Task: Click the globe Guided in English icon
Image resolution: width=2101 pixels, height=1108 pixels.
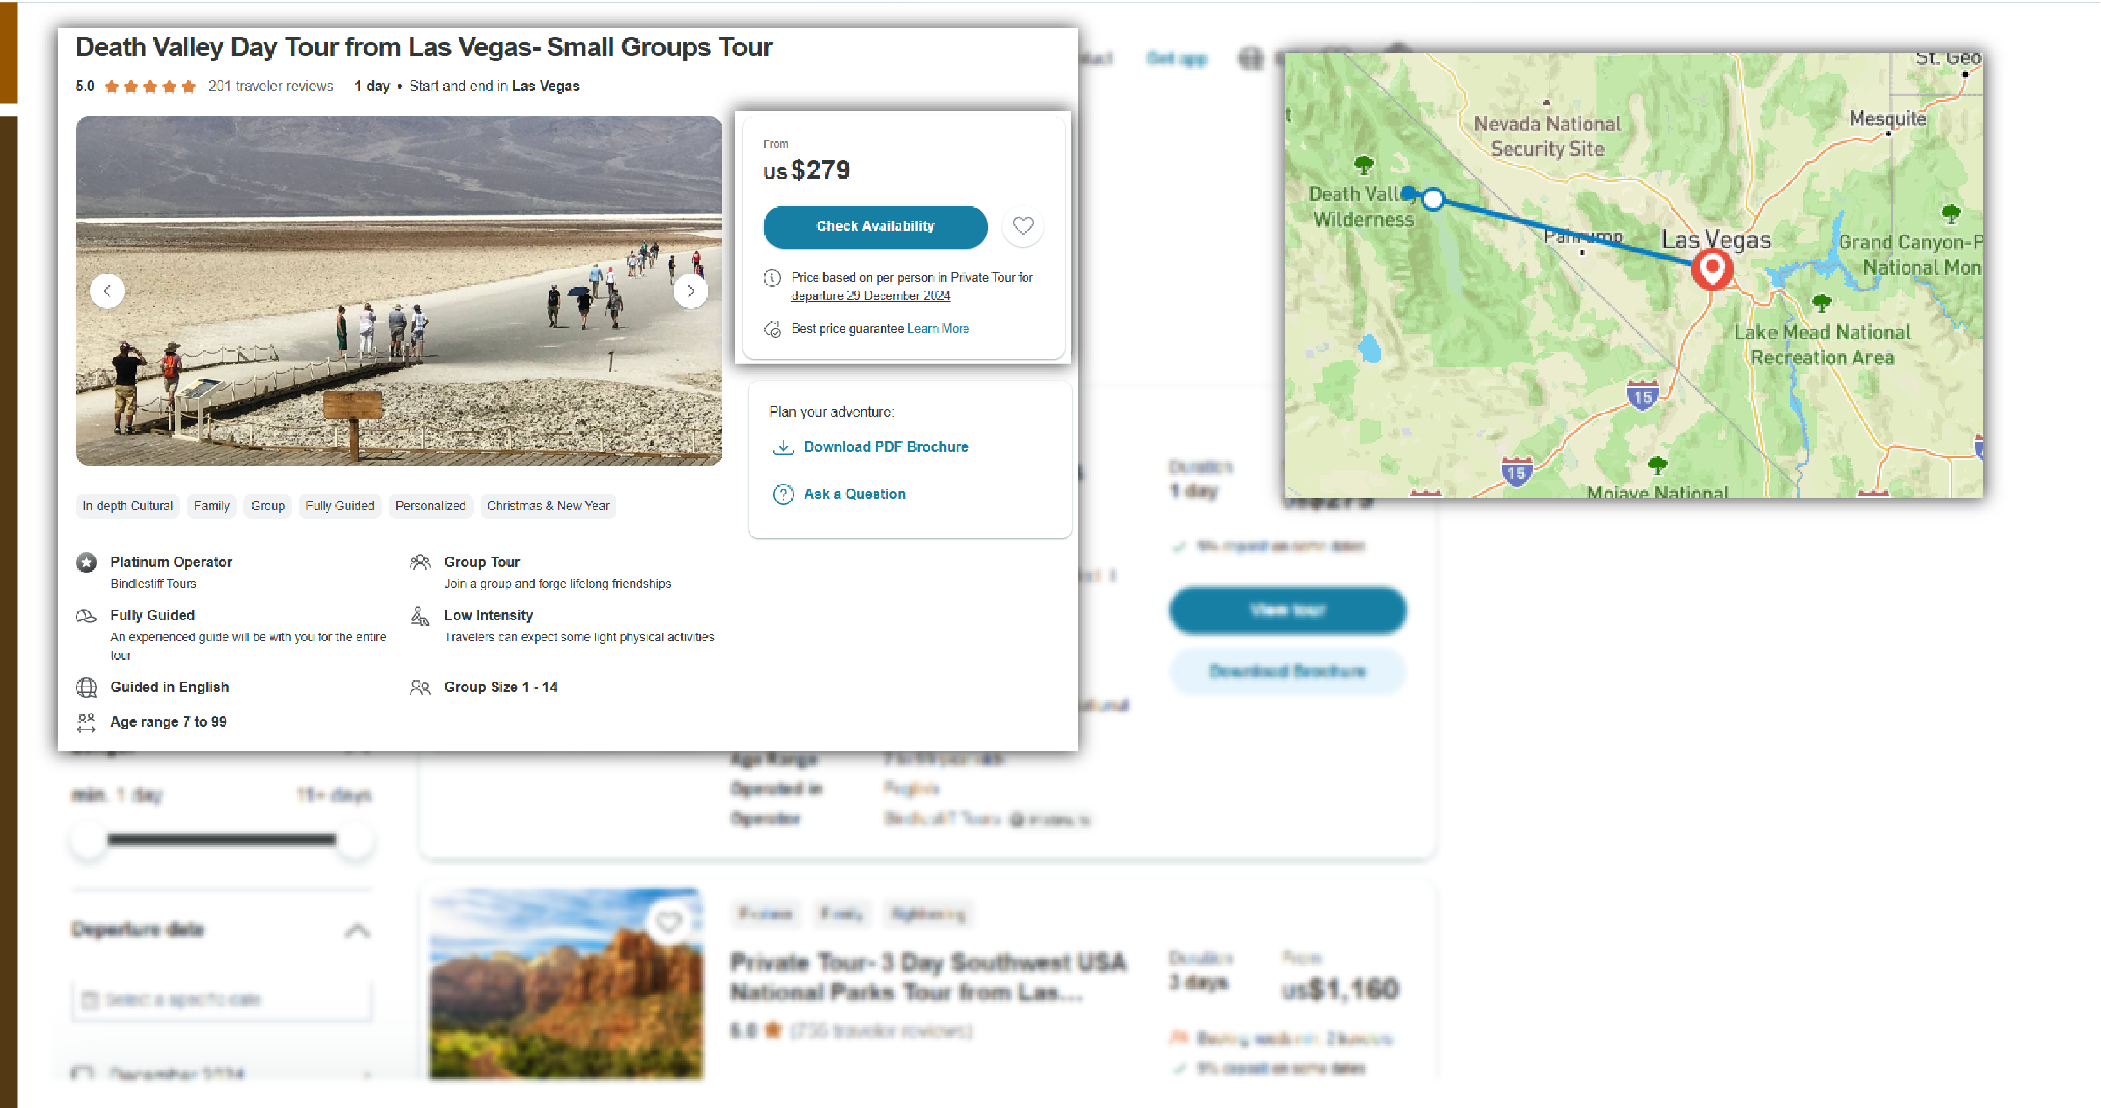Action: [x=86, y=686]
